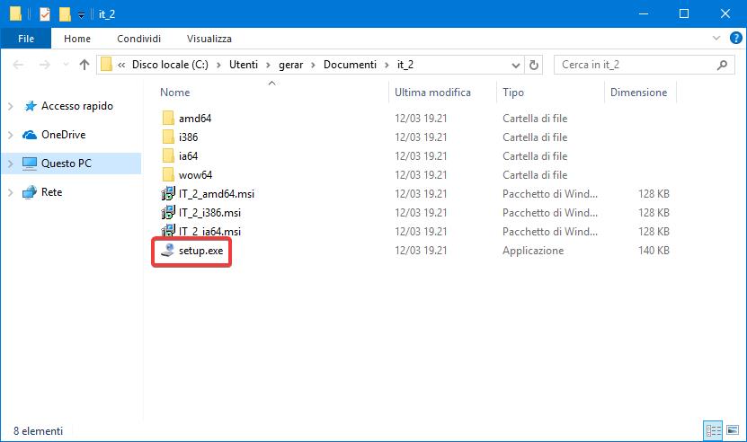Navigate to Utenti breadcrumb
The width and height of the screenshot is (747, 442).
[244, 65]
